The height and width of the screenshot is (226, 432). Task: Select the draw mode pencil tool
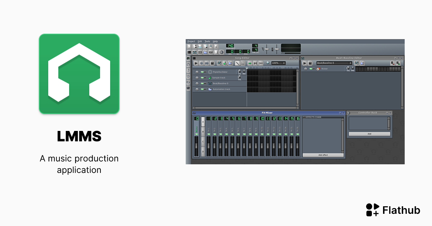pyautogui.click(x=237, y=63)
